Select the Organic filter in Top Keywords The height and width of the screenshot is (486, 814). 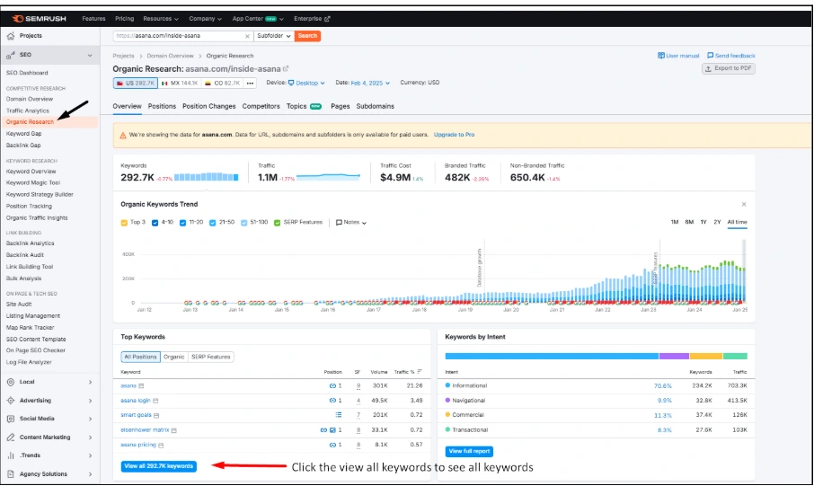tap(174, 358)
